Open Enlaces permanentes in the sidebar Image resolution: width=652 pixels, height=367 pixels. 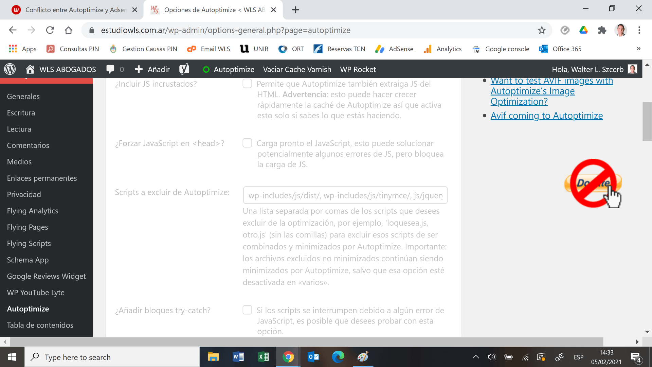point(42,178)
